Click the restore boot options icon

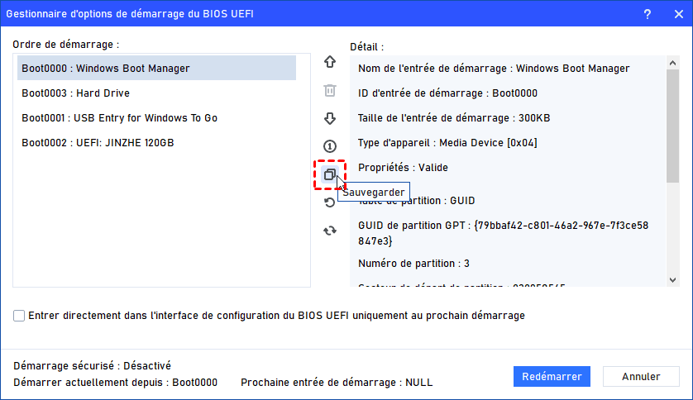330,202
